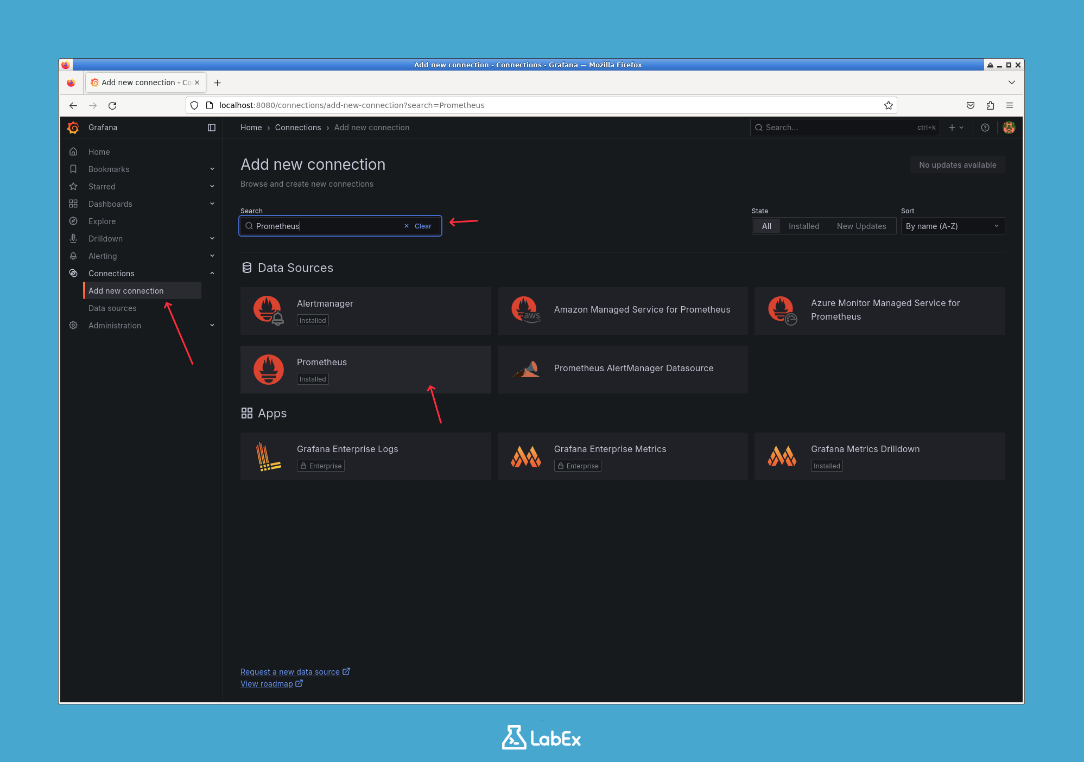
Task: Toggle the sidebar collapse icon next to Grafana
Action: point(211,127)
